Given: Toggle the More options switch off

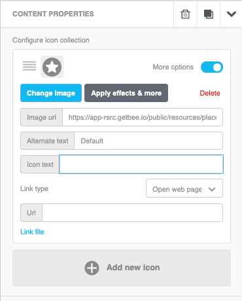Looking at the screenshot, I should click(x=212, y=67).
